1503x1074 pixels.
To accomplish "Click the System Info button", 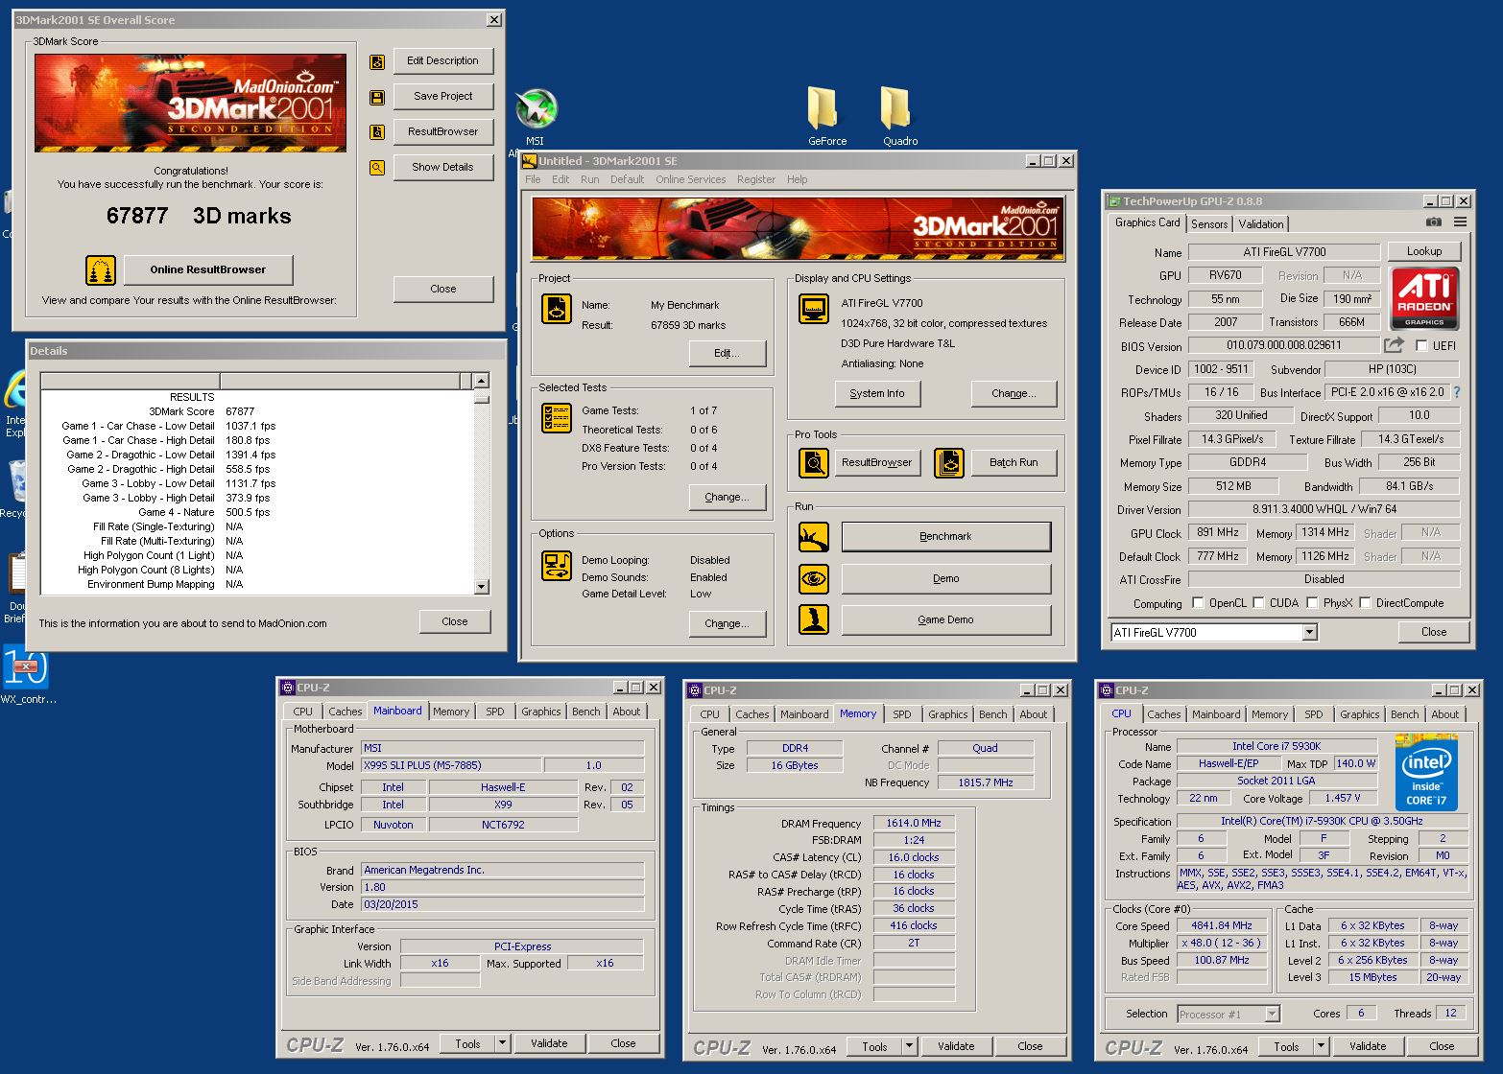I will [877, 393].
